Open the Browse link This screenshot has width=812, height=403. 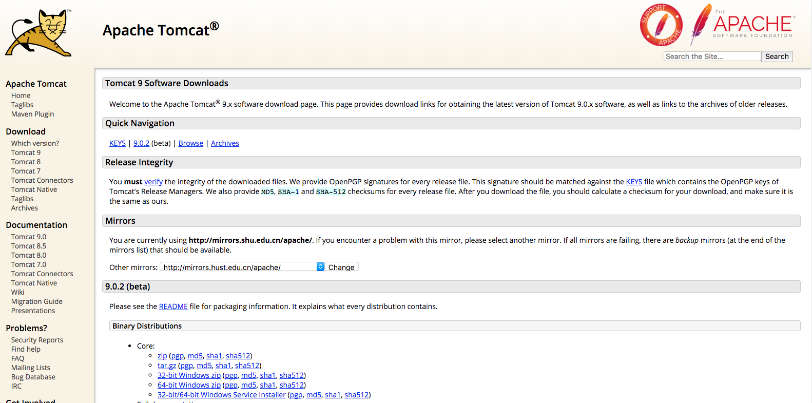pyautogui.click(x=191, y=143)
